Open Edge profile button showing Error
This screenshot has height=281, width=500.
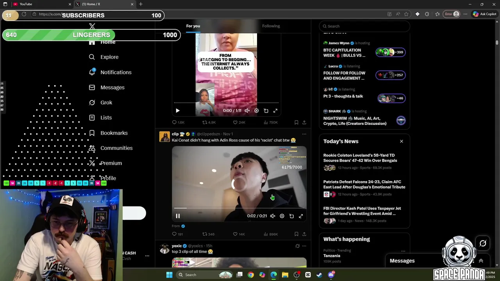pos(452,14)
